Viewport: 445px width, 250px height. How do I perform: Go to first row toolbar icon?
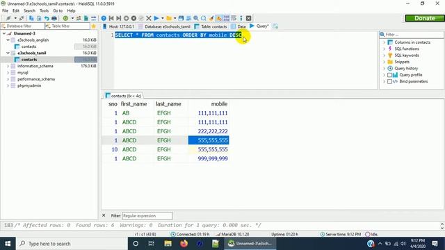click(111, 18)
